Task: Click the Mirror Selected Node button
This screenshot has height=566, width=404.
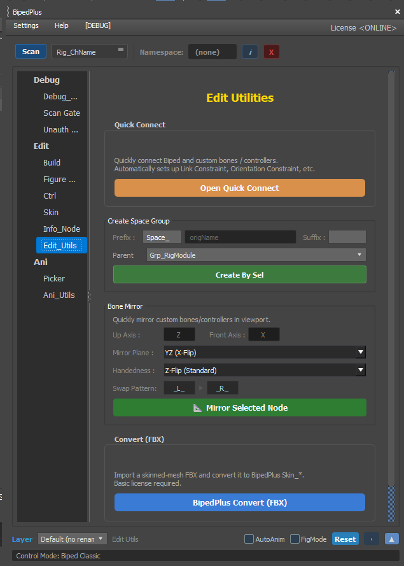Action: pos(240,407)
